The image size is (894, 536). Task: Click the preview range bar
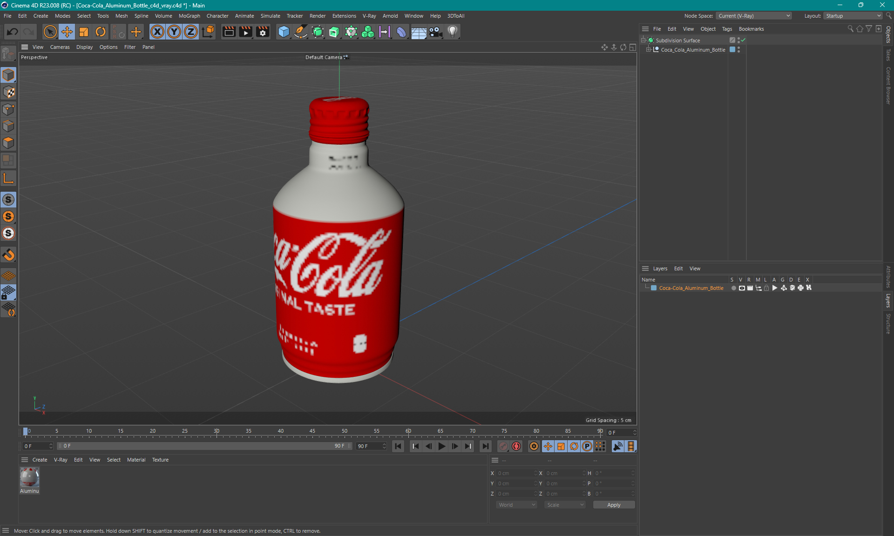204,446
